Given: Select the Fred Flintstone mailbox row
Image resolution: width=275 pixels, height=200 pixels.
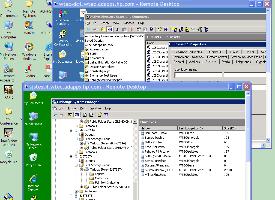Looking at the screenshot, I should click(x=192, y=147).
